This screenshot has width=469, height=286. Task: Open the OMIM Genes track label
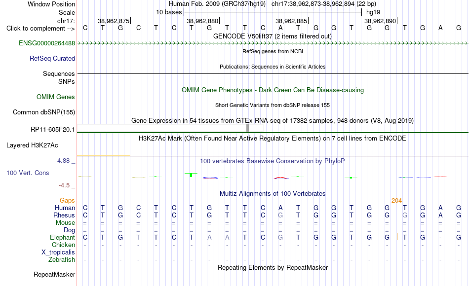pyautogui.click(x=56, y=97)
